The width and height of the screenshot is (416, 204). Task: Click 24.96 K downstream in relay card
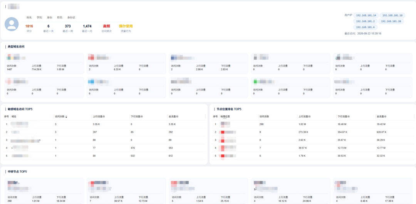pyautogui.click(x=307, y=201)
